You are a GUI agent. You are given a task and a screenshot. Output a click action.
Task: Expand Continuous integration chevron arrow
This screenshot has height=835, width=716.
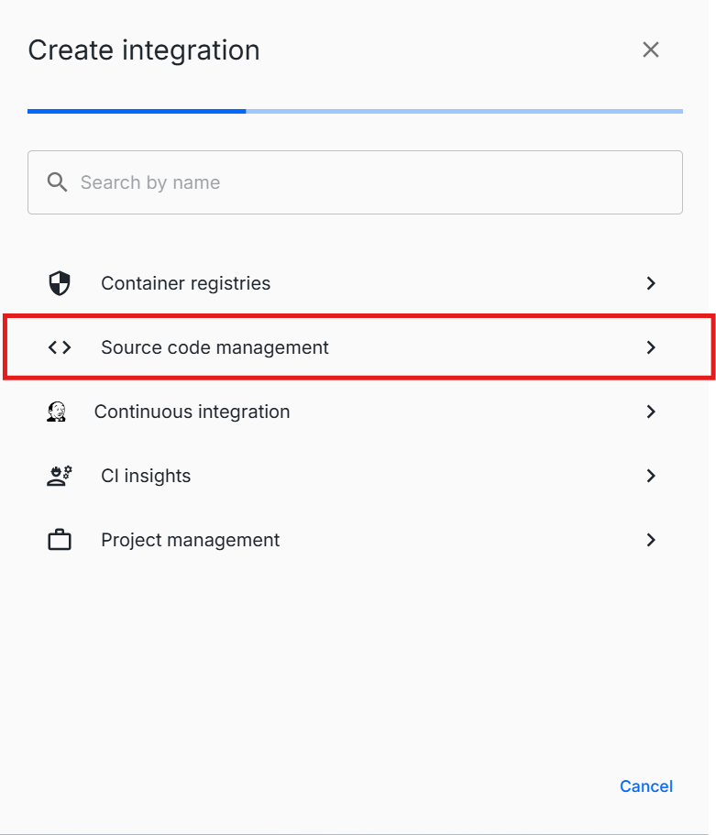651,412
